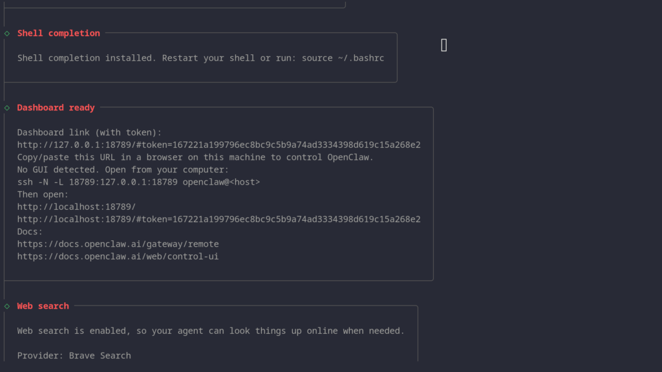Screen dimensions: 662x372
Task: Open the localhost dashboard URL with token
Action: point(219,219)
